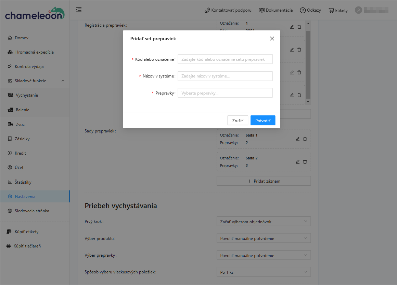Click the user avatar icon
Viewport: 397px width, 285px height.
pos(358,10)
